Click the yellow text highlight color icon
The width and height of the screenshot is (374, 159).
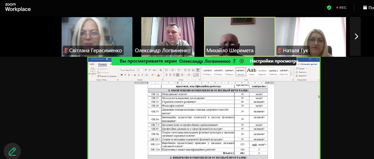[153, 75]
